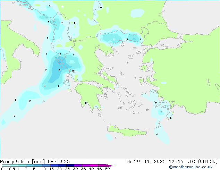220x170 pixels.
Task: Click the 'Th 20-11-2025' date text
Action: [146, 162]
